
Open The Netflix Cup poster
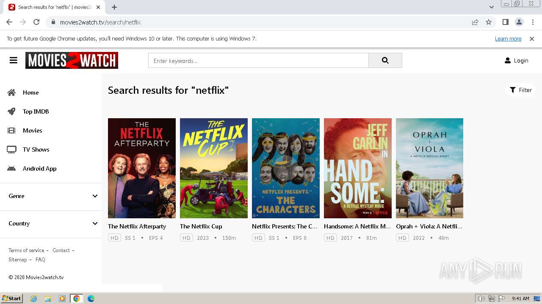coord(214,168)
